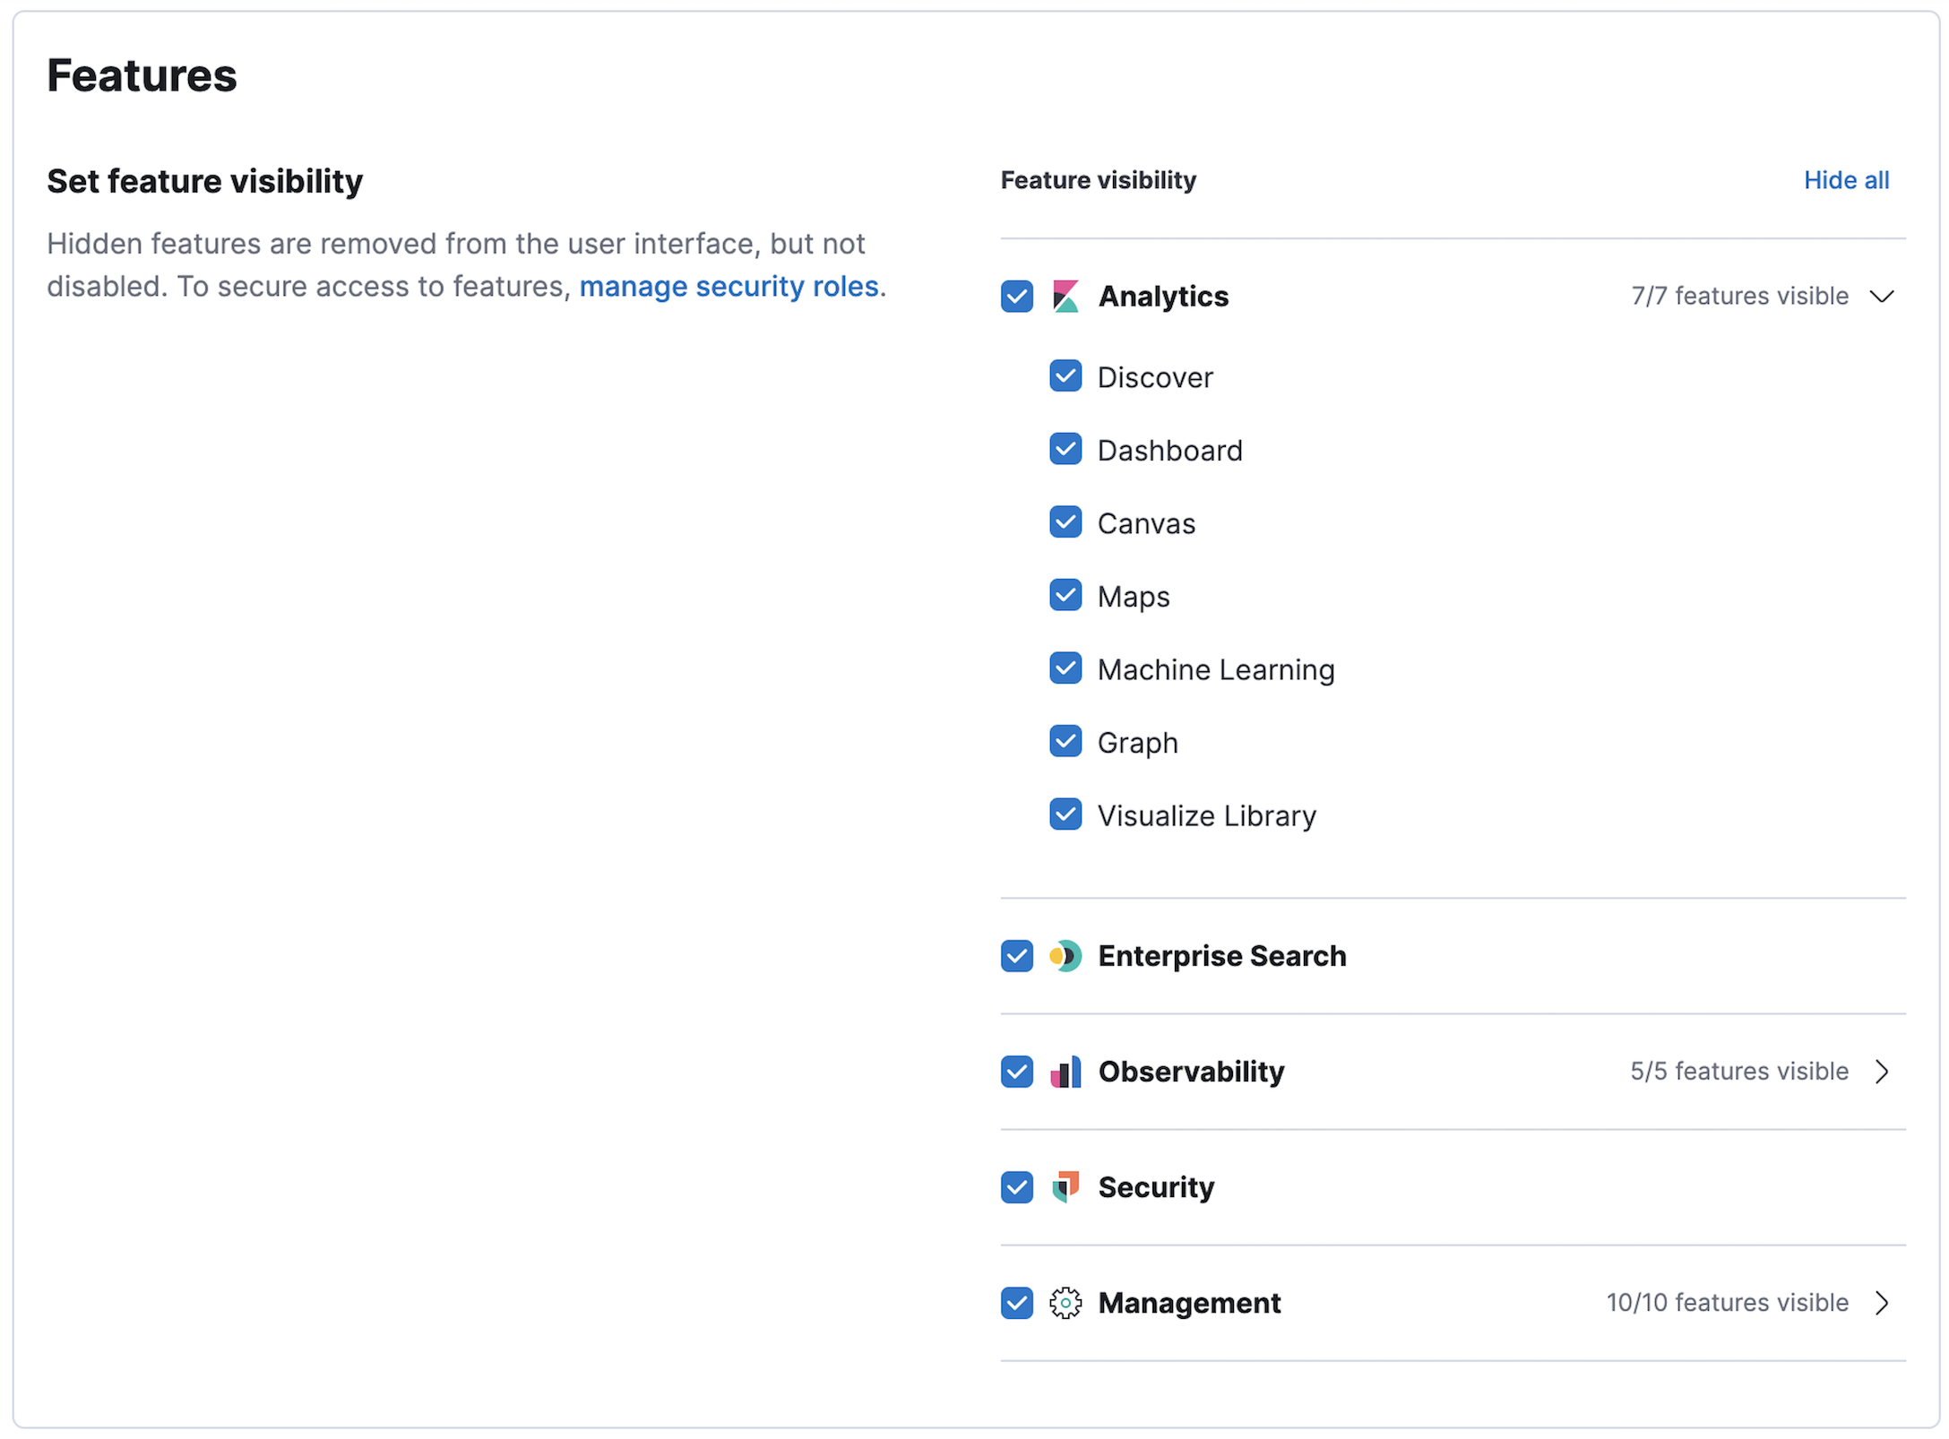Viewport: 1949px width, 1439px height.
Task: Click the Security shield icon
Action: pyautogui.click(x=1065, y=1187)
